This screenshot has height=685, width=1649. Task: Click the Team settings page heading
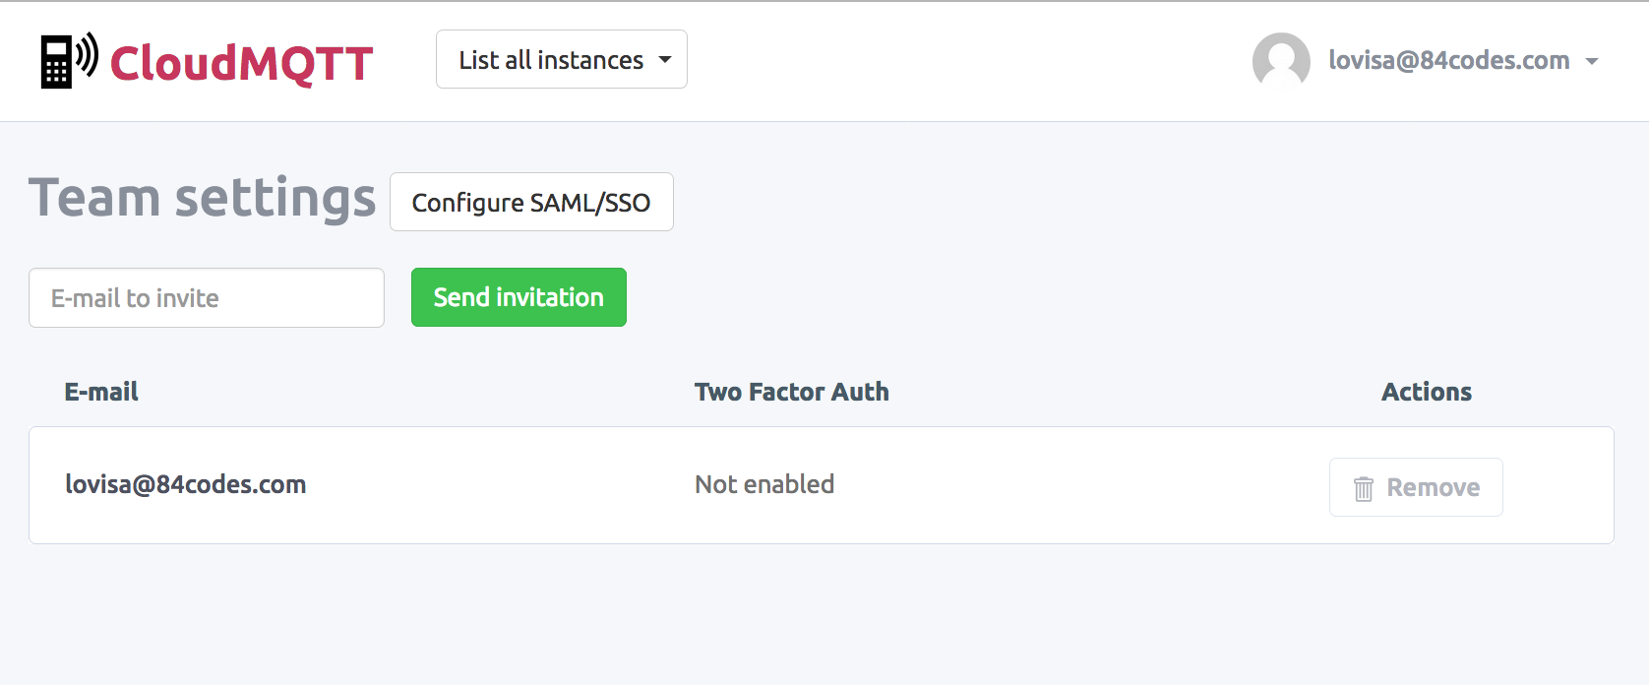tap(203, 198)
